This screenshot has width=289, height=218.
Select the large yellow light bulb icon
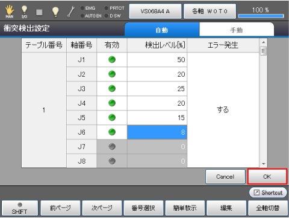pyautogui.click(x=55, y=11)
